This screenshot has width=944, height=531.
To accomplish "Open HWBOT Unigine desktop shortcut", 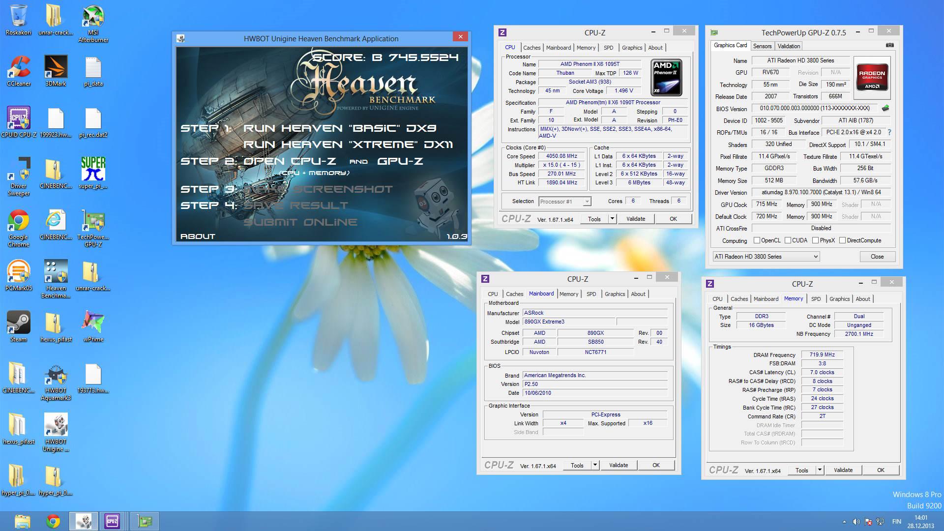I will pos(56,433).
